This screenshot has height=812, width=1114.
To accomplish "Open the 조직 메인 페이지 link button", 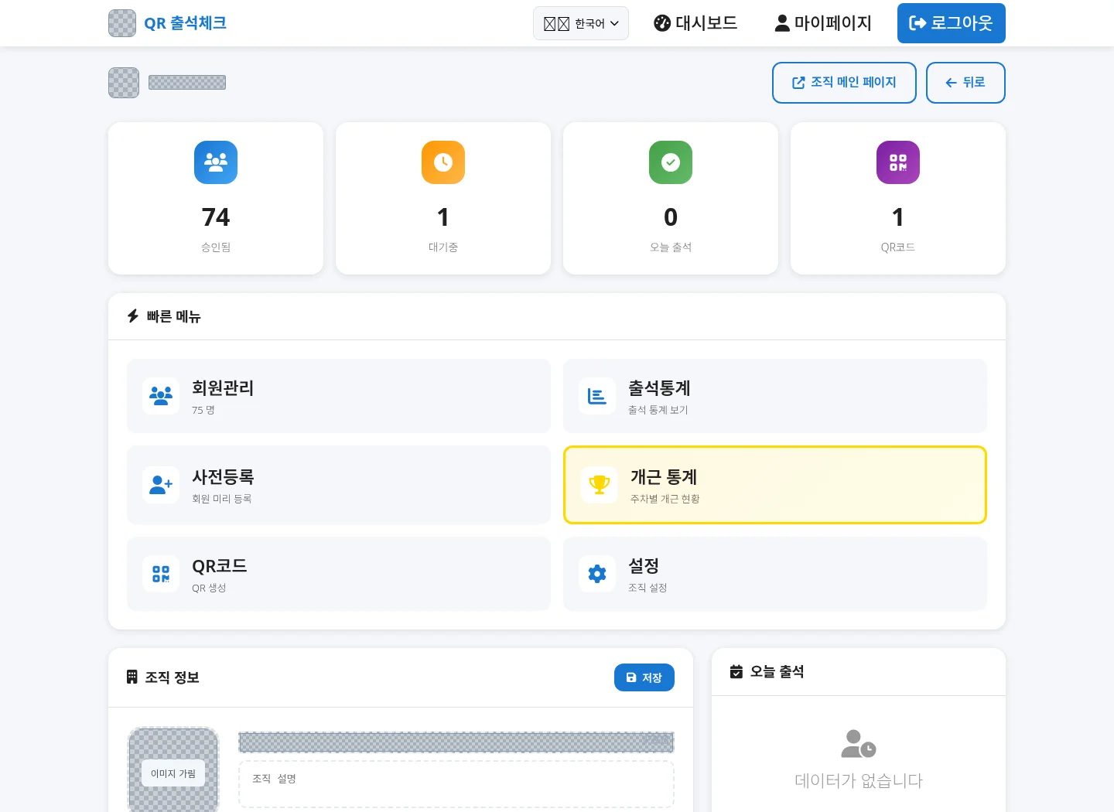I will [844, 83].
